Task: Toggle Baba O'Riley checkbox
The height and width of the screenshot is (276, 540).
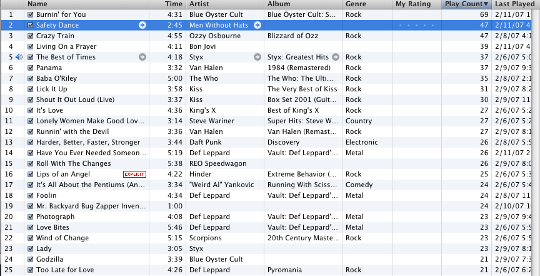Action: click(30, 79)
